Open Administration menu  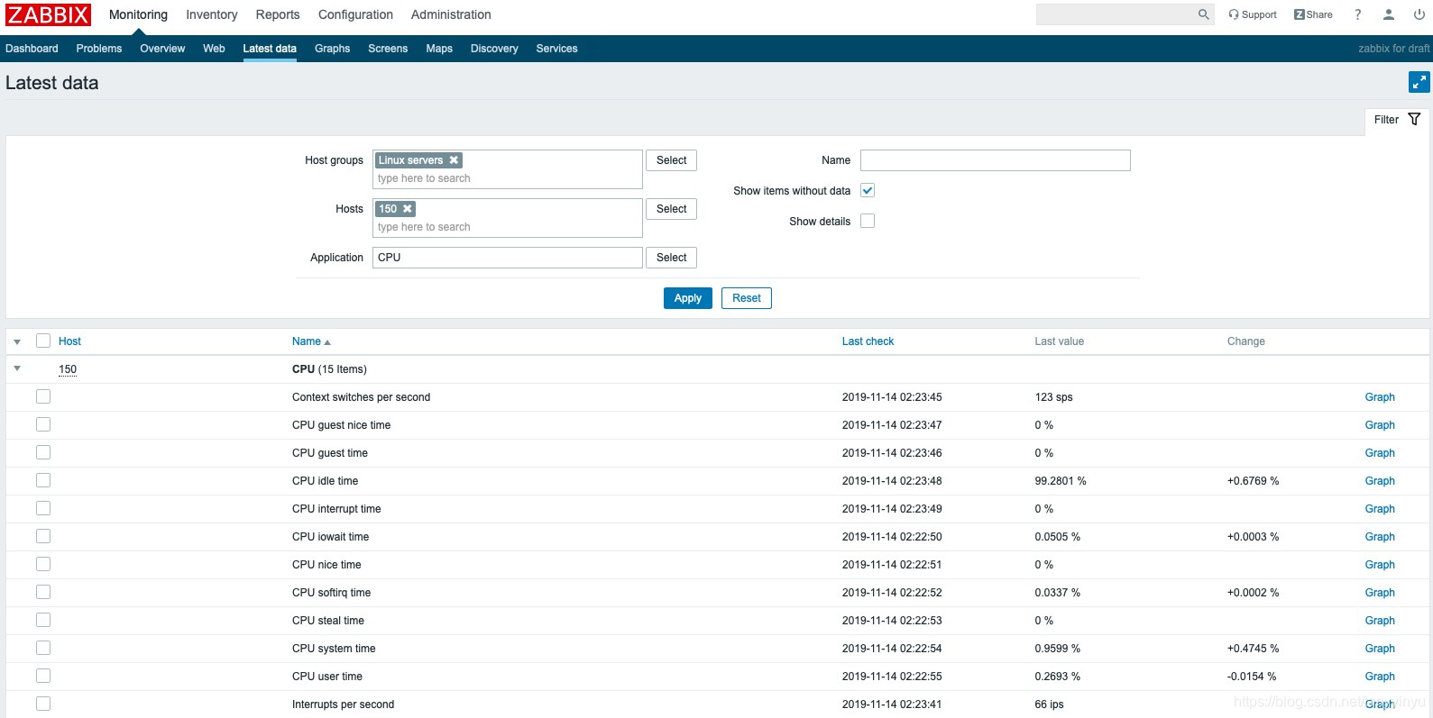click(451, 14)
